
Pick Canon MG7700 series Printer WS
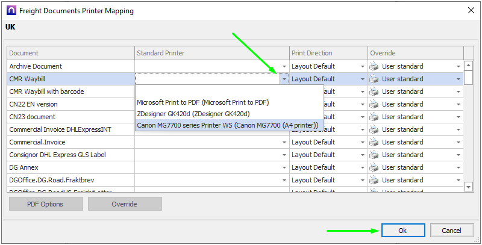(228, 125)
